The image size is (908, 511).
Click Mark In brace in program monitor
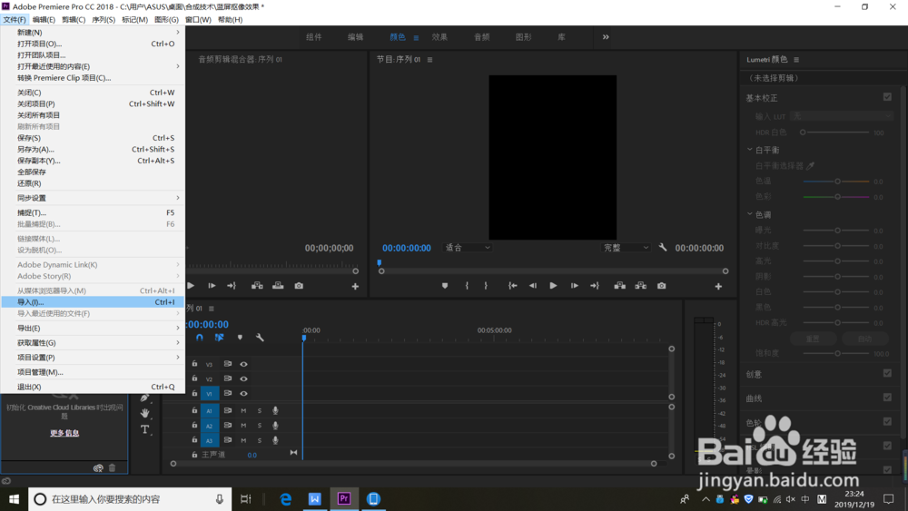467,286
